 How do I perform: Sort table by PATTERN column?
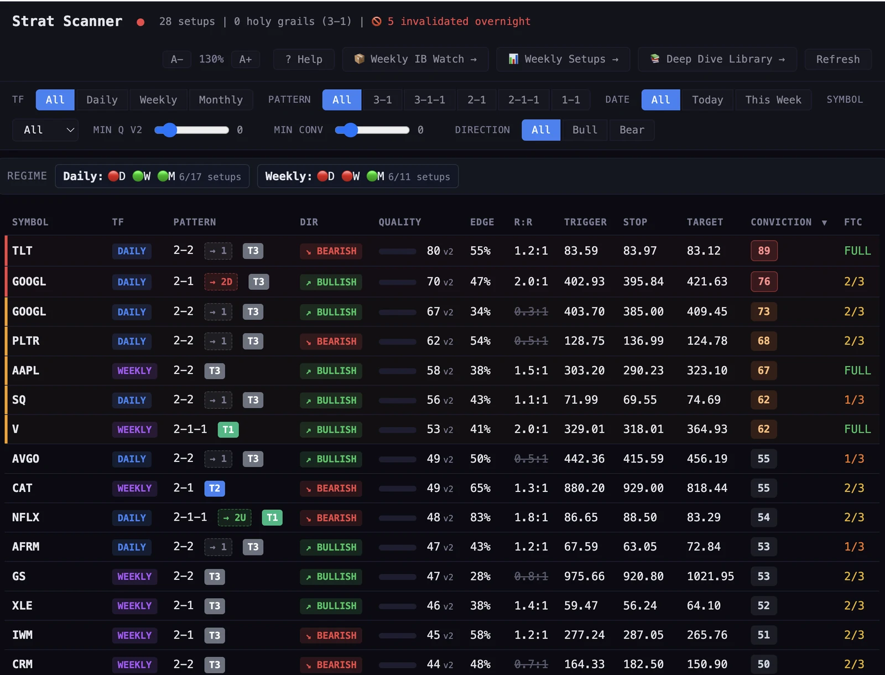coord(195,222)
